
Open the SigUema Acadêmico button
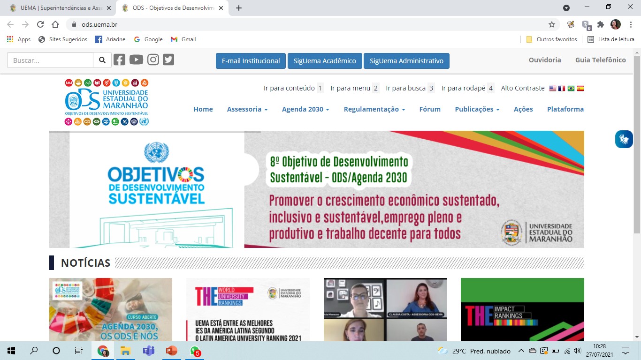324,61
